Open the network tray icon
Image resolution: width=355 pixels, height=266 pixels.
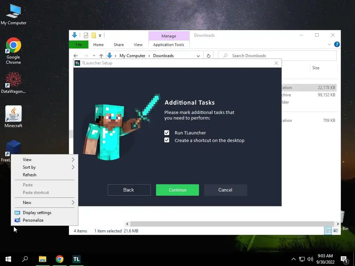[302, 259]
